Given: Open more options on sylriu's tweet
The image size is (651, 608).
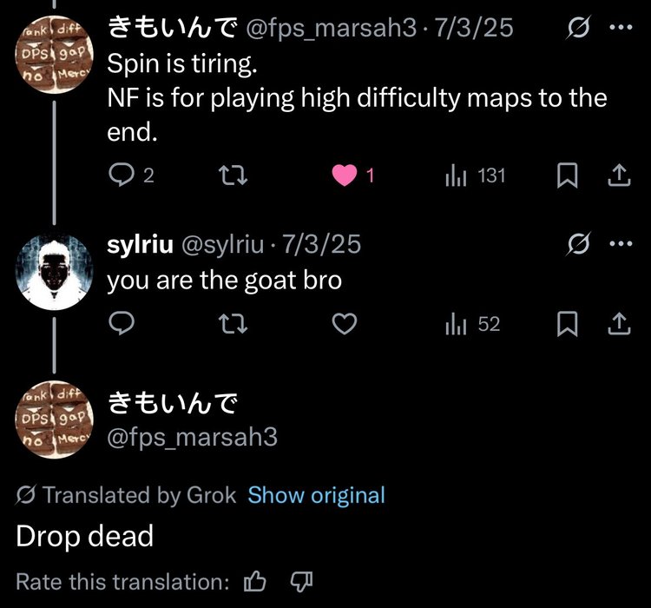Looking at the screenshot, I should (x=621, y=243).
